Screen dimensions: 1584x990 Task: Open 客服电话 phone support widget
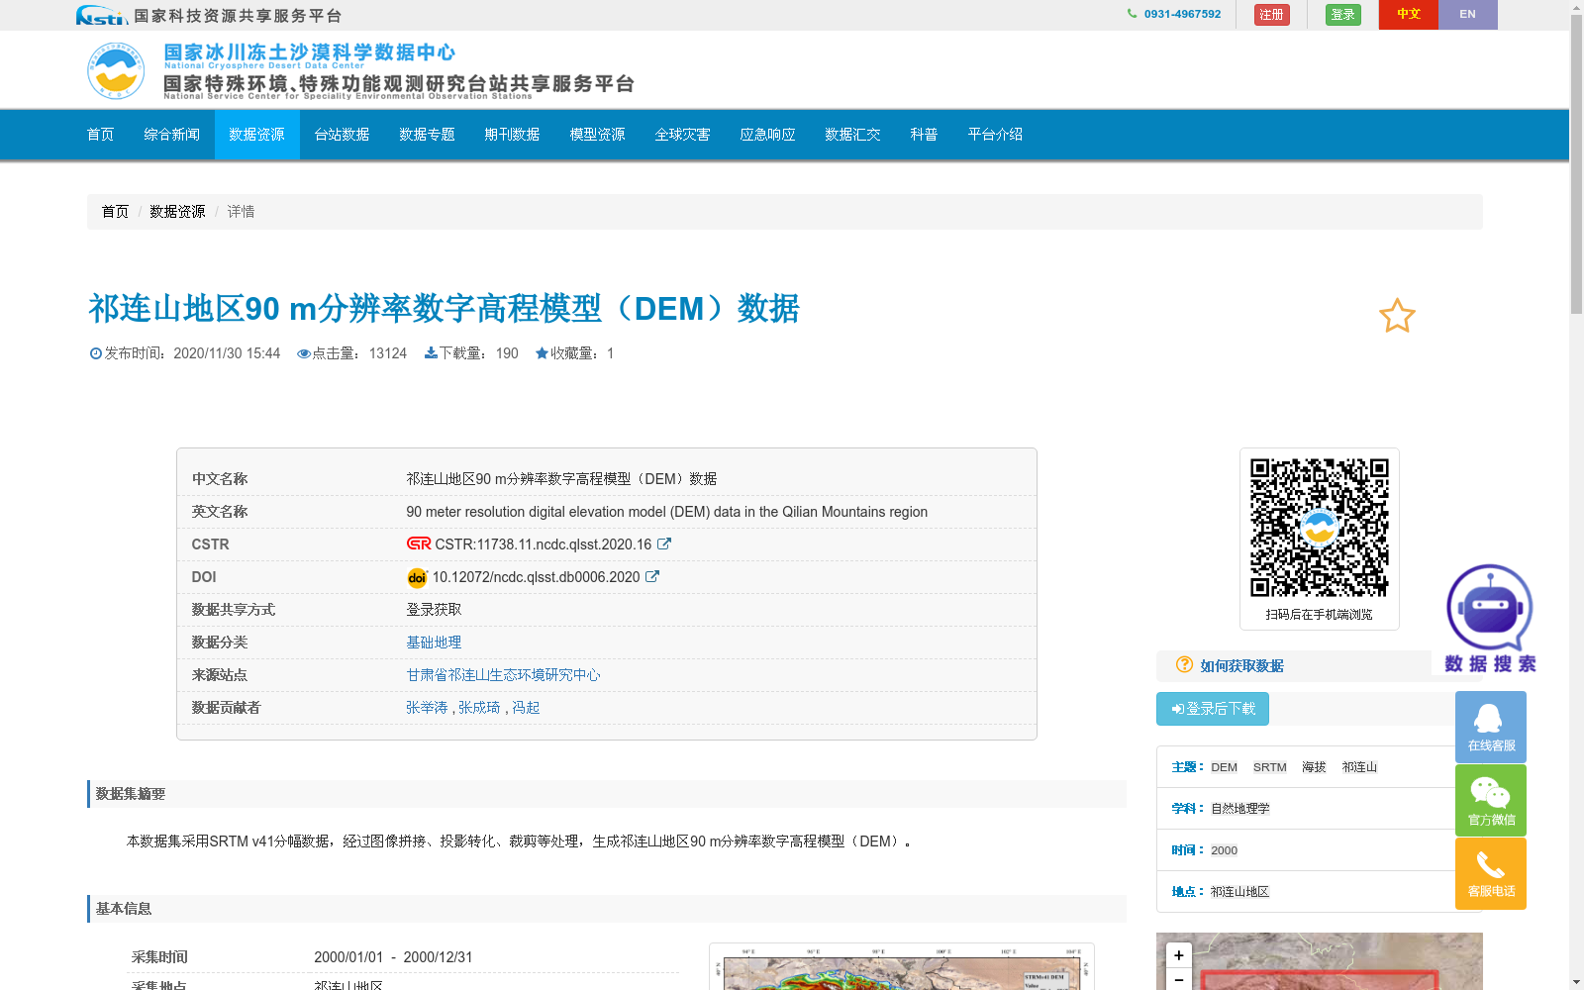(x=1491, y=873)
